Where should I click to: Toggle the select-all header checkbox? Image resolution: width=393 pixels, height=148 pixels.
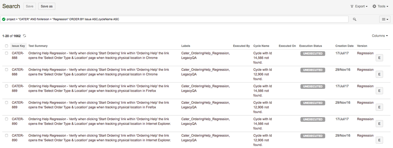[x=7, y=46]
